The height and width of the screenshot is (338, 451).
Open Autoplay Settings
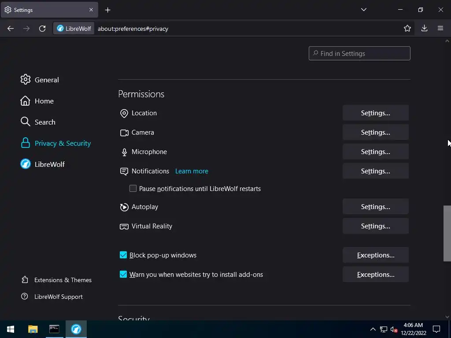[375, 207]
